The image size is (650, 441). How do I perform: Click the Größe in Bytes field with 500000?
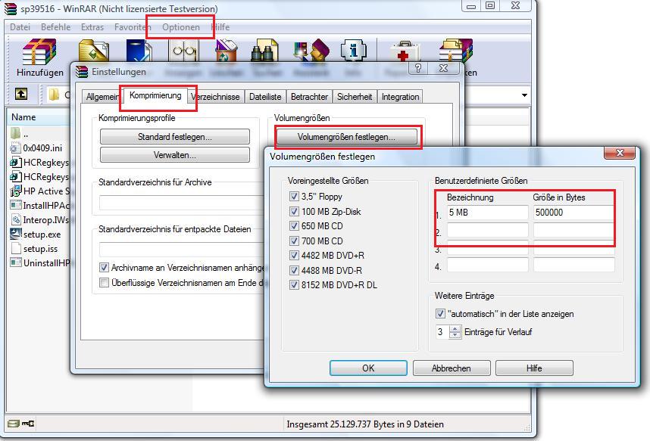click(573, 213)
